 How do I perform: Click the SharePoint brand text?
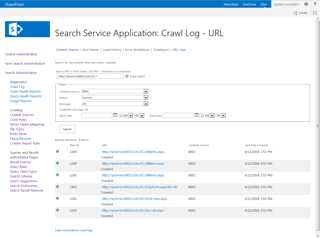tap(14, 4)
